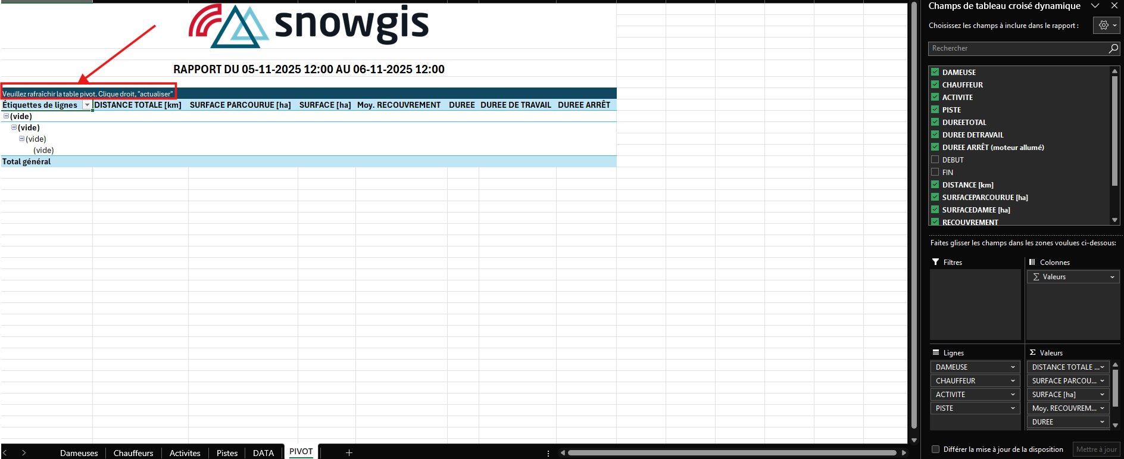Click the horizontal scrollbar at bottom

pos(731,453)
